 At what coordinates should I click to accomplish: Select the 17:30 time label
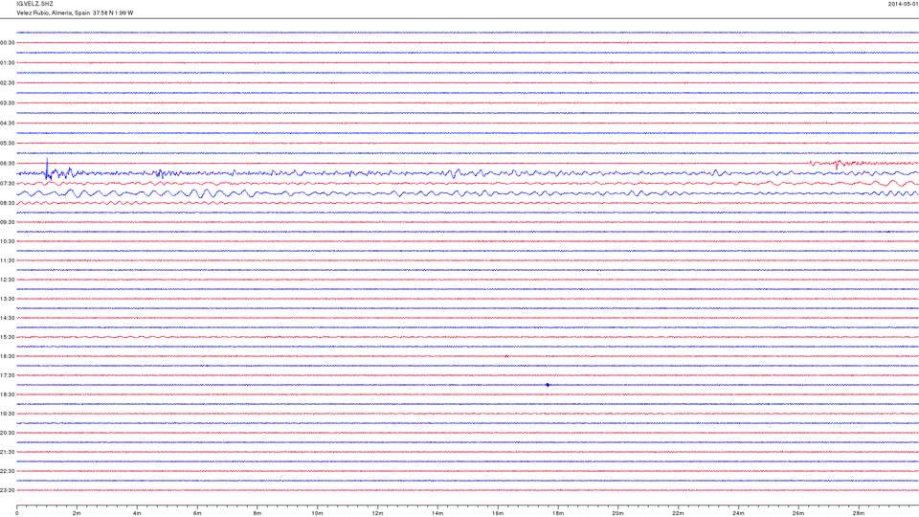click(x=8, y=375)
